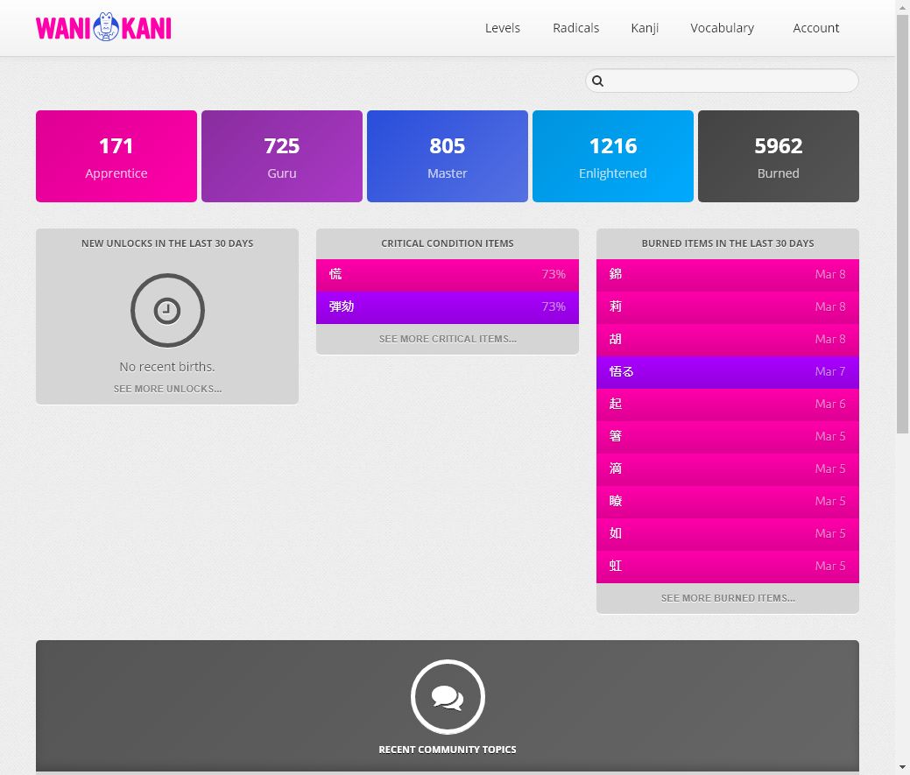
Task: Open the Account menu
Action: point(815,27)
